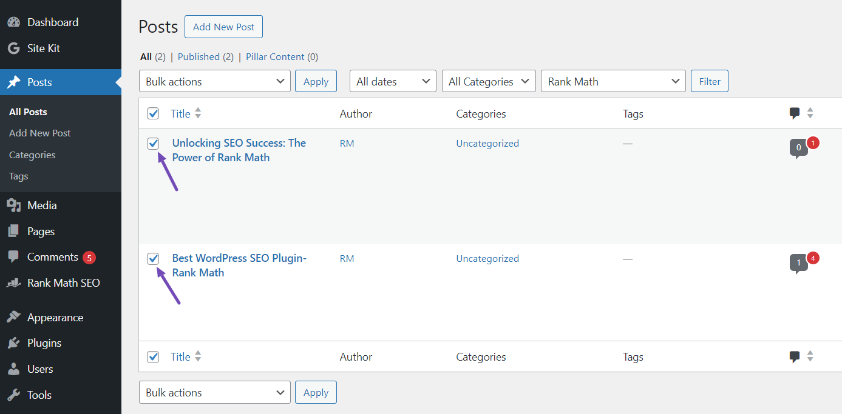Show Published (2) posts view
The width and height of the screenshot is (842, 414).
(x=206, y=57)
